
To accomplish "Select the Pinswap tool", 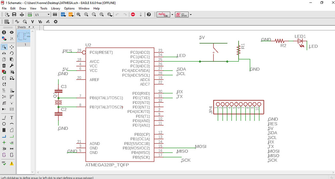I will click(4, 78).
